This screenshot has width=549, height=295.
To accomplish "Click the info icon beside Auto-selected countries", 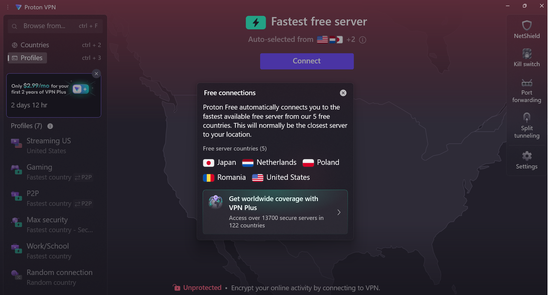I will [363, 40].
